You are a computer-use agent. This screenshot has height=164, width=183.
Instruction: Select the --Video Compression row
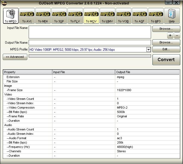[x=91, y=108]
